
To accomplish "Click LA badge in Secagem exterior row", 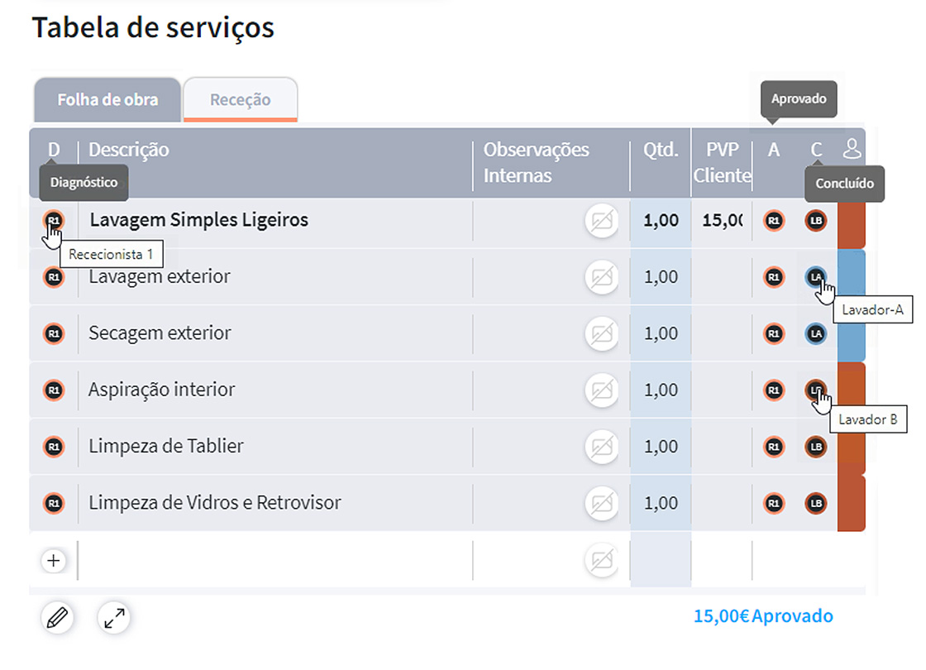I will coord(816,333).
